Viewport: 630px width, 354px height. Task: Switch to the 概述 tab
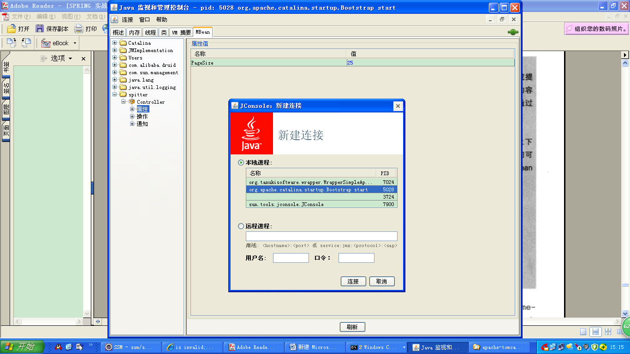click(x=119, y=33)
